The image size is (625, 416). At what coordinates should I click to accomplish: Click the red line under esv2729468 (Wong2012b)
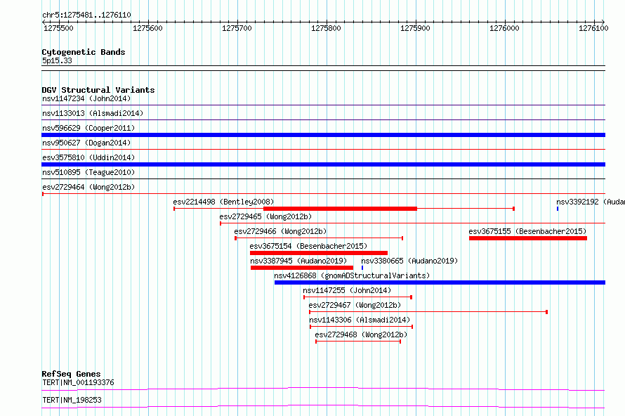tap(358, 342)
